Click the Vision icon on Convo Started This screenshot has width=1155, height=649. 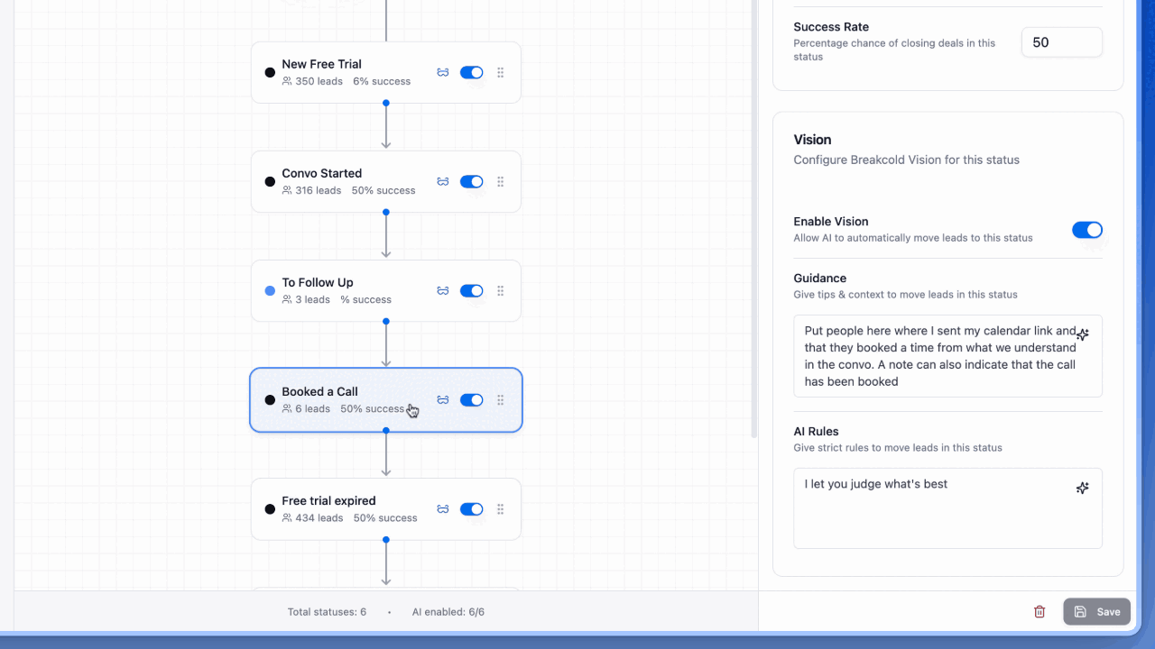tap(443, 182)
